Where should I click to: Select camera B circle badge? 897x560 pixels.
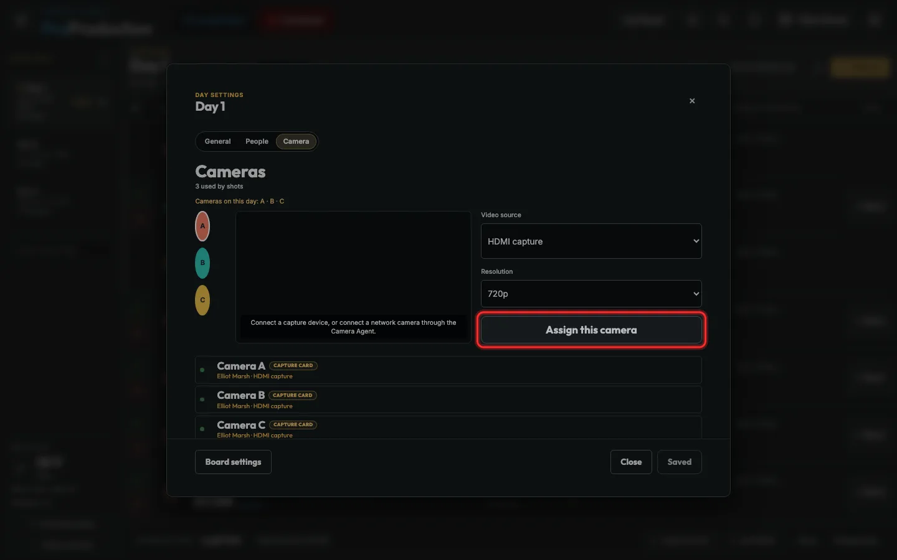coord(202,263)
